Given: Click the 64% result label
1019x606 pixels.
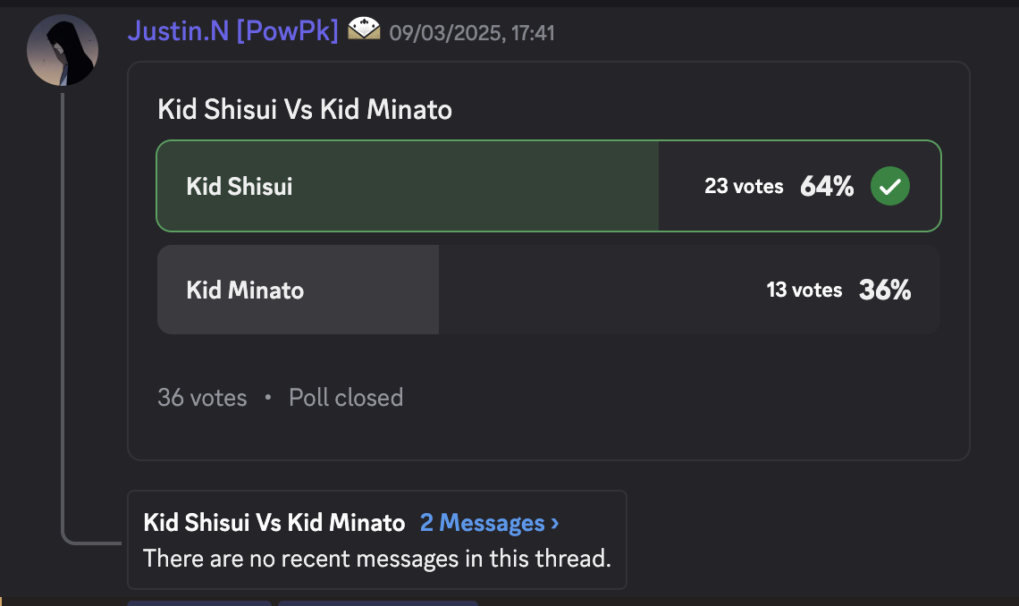Looking at the screenshot, I should [x=827, y=186].
